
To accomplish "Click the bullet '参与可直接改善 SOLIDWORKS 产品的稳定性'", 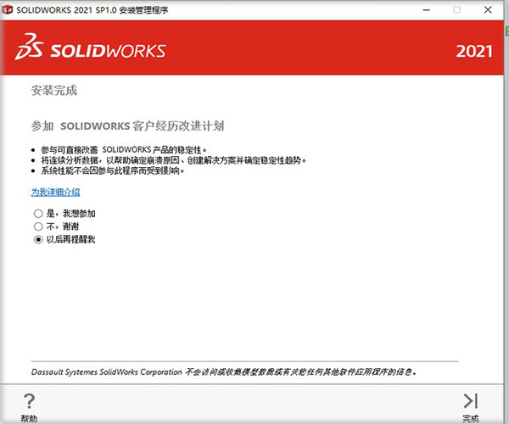I will [124, 150].
